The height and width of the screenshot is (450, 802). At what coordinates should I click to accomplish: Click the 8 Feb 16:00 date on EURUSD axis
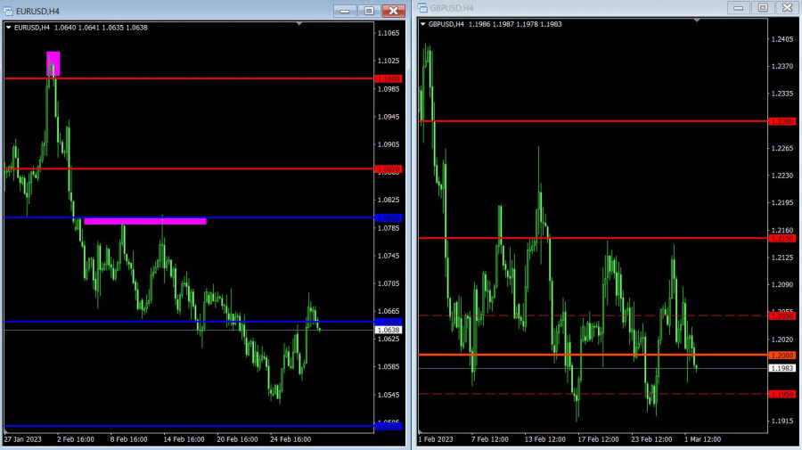(128, 439)
